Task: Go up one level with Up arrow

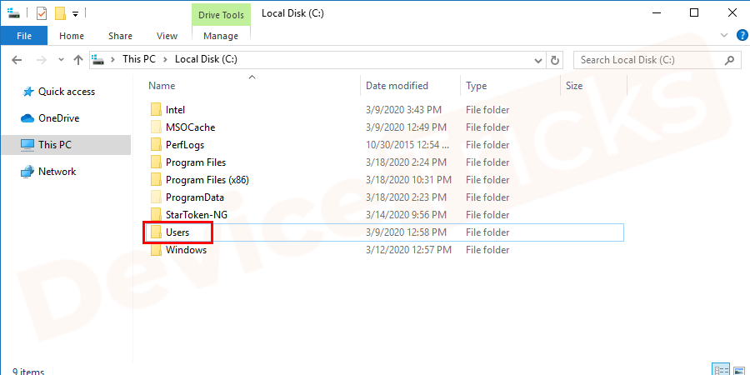Action: [x=78, y=60]
